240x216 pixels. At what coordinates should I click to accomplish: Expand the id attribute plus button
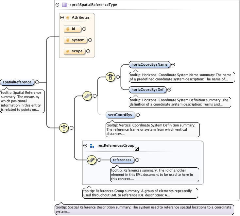pos(84,29)
